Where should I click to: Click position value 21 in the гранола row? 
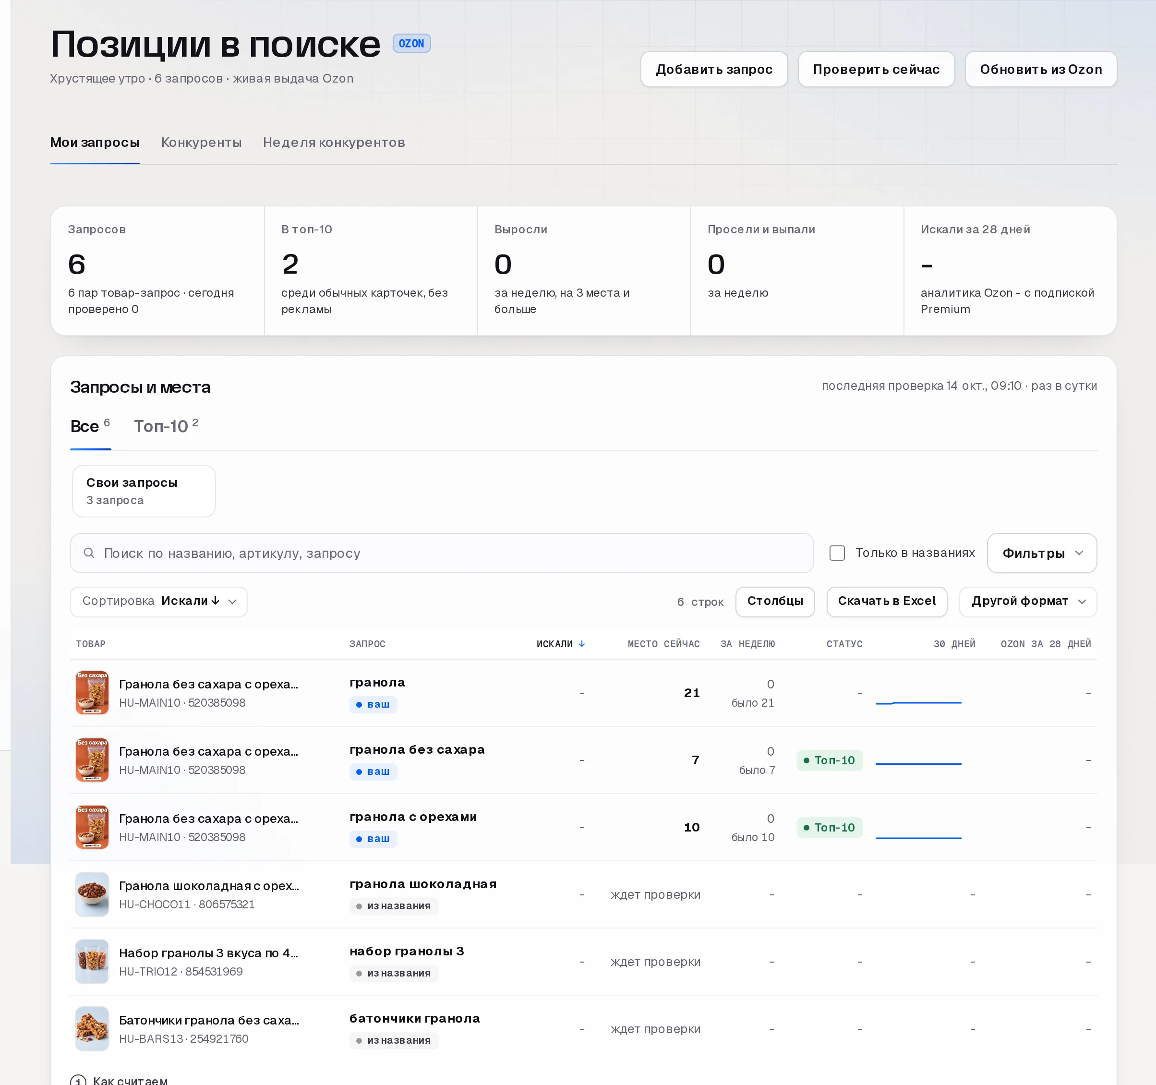click(691, 692)
